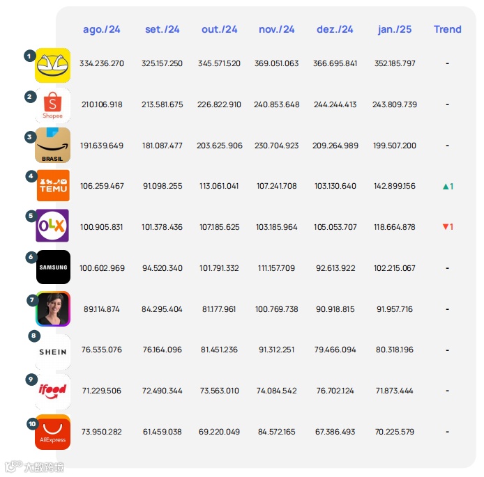Viewport: 484px width, 477px height.
Task: Click the rank 8 number badge
Action: coord(34,336)
